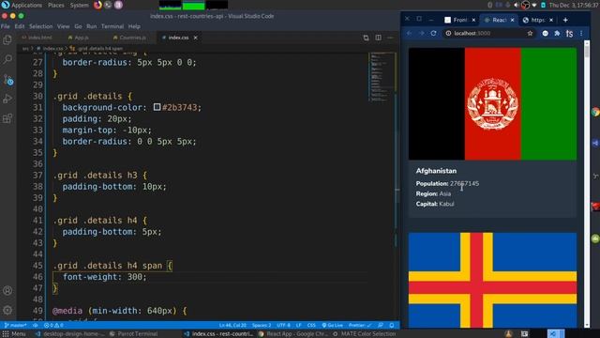Click the #2b3743 color swatch on line 31

click(157, 107)
